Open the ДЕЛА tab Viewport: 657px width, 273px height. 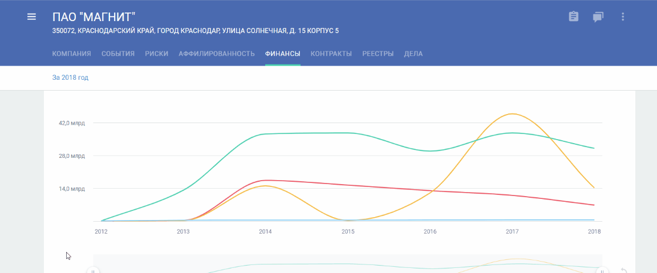tap(413, 54)
